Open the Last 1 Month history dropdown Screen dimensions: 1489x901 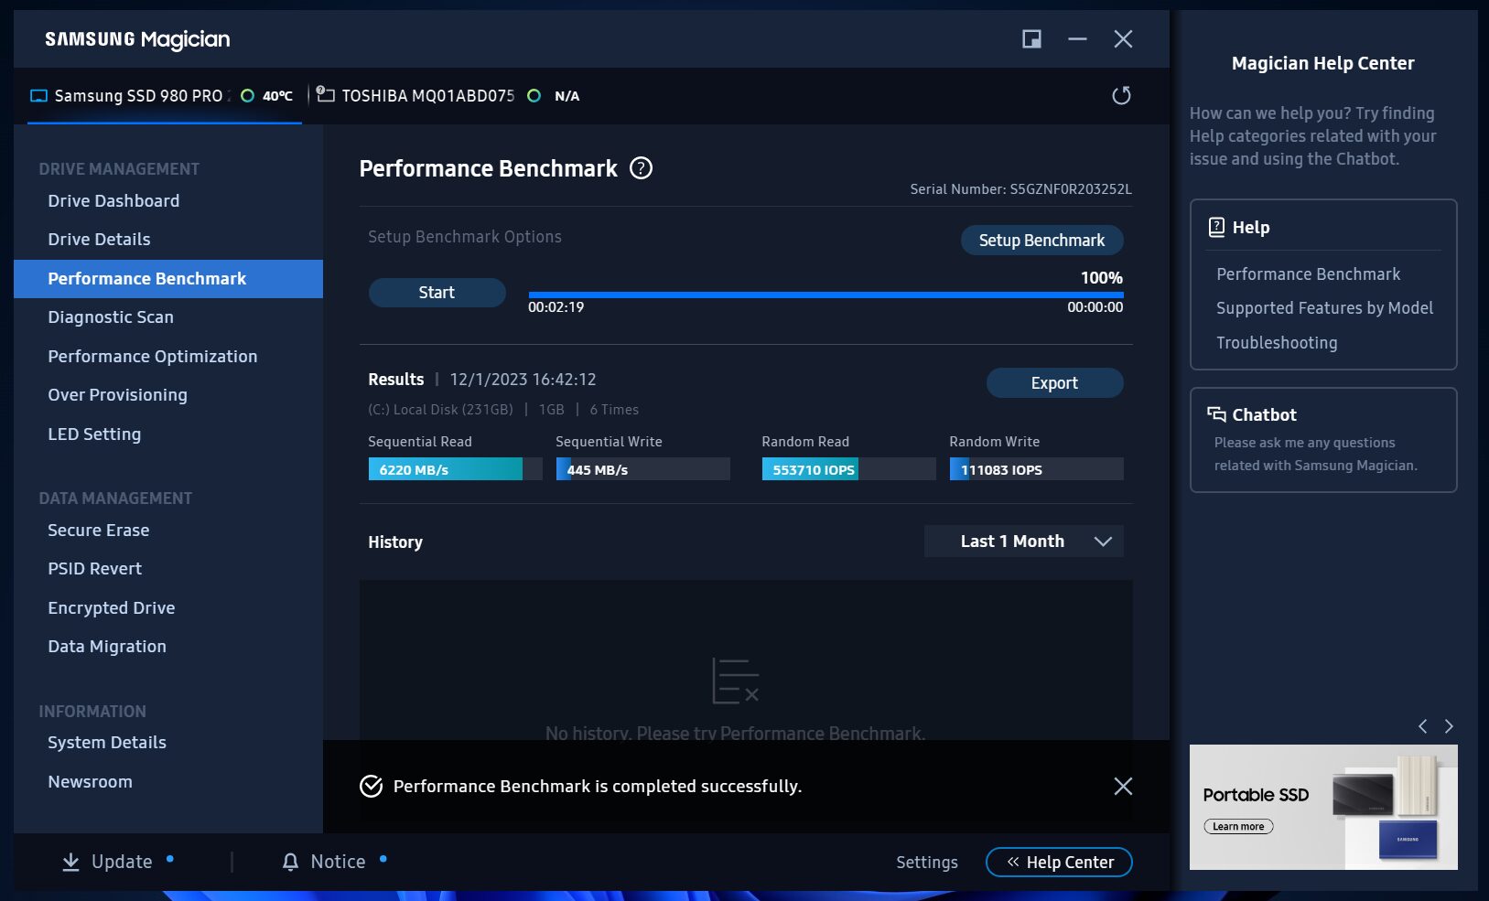click(x=1023, y=542)
